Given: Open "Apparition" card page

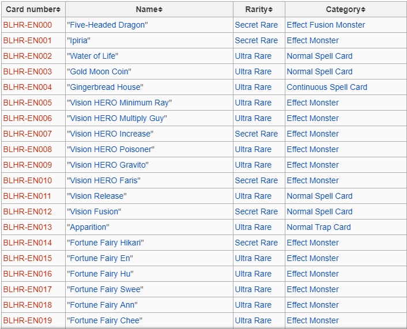Looking at the screenshot, I should pyautogui.click(x=88, y=227).
